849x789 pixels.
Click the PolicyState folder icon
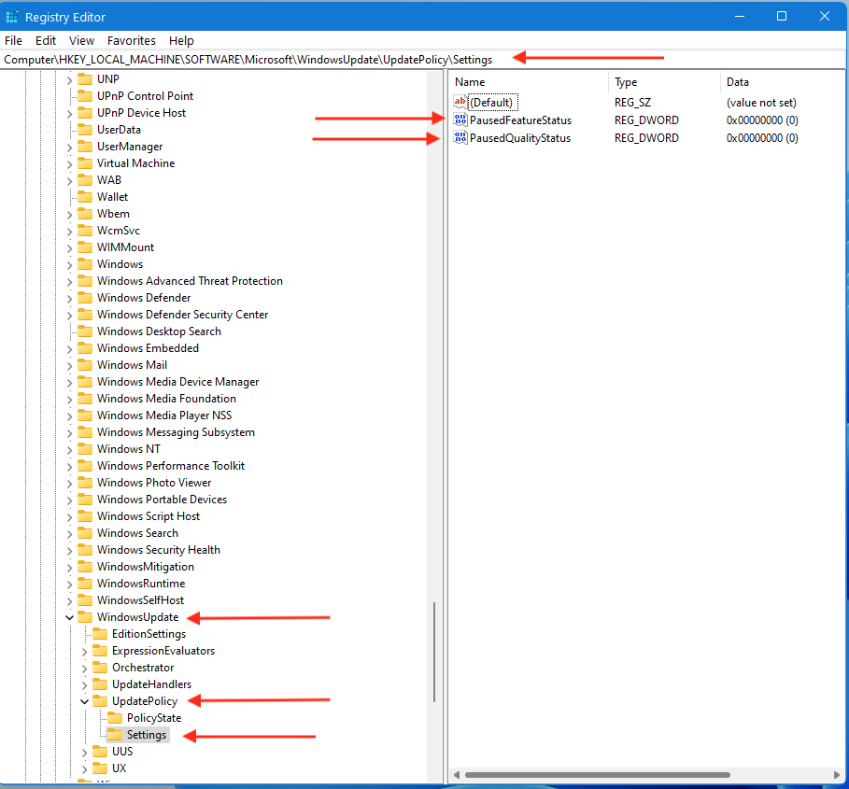point(116,718)
